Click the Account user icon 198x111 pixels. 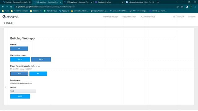(x=174, y=17)
